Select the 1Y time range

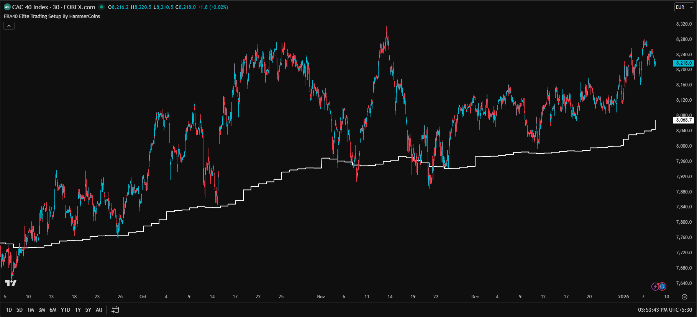[x=78, y=310]
